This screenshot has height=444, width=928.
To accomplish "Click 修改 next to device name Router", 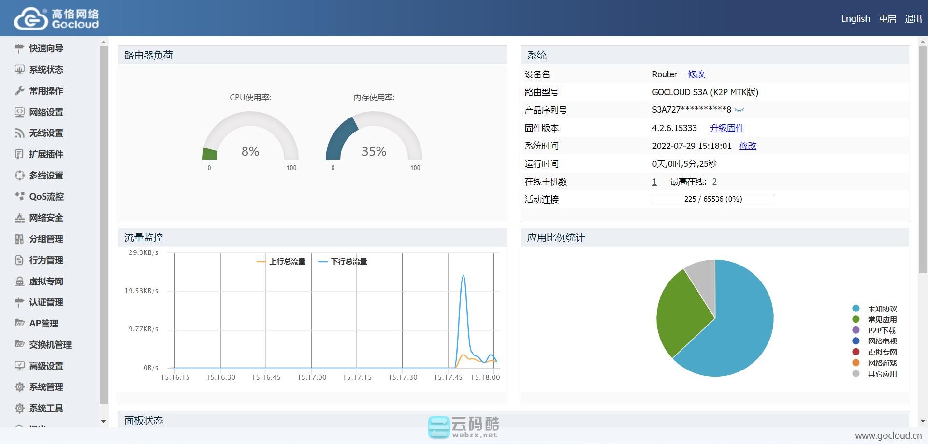I will click(696, 74).
